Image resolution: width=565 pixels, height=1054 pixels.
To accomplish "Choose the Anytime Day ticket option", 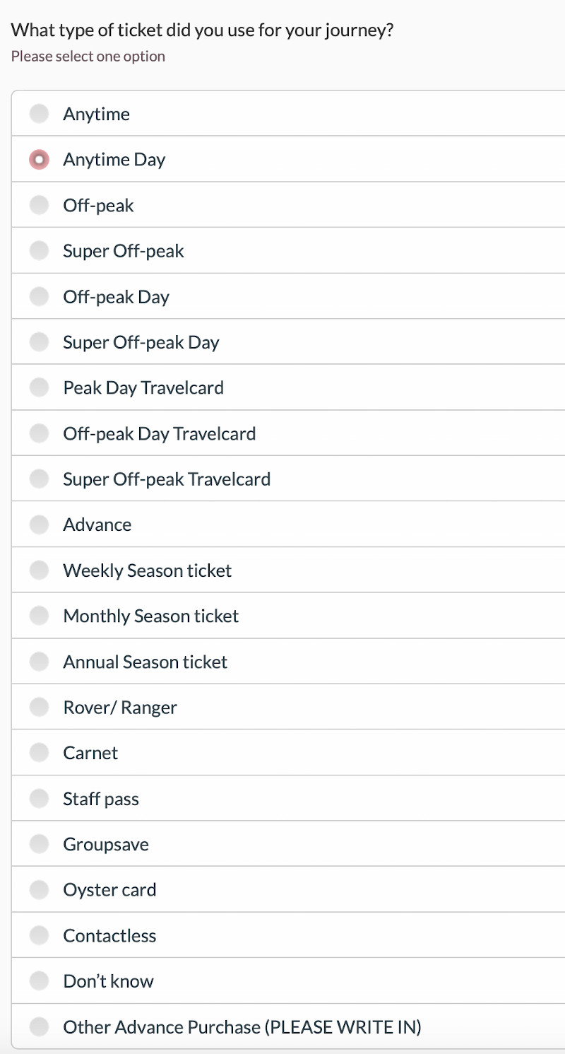I will click(40, 160).
